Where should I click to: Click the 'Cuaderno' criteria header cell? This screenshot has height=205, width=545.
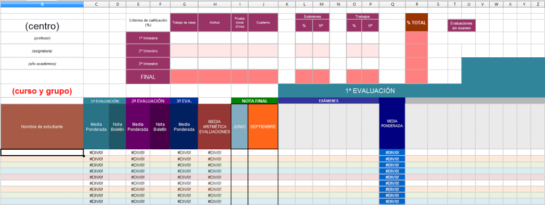tap(263, 22)
